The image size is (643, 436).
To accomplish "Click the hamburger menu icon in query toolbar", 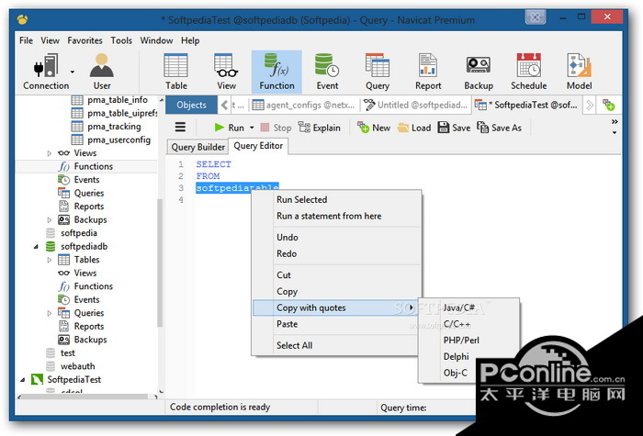I will pos(180,128).
